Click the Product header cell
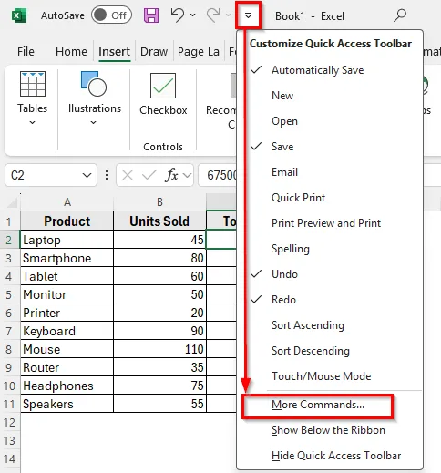 67,221
